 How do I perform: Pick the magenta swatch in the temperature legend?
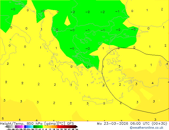pyautogui.click(x=21, y=127)
